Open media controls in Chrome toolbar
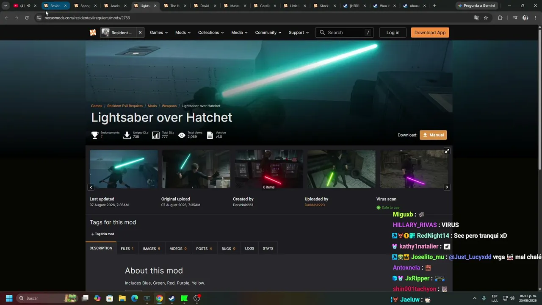 (515, 18)
